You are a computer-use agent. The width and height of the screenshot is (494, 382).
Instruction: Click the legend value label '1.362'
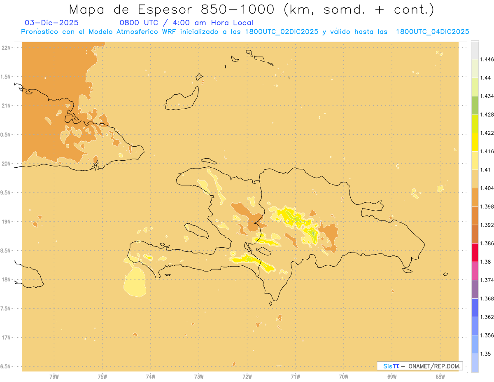[x=487, y=317]
